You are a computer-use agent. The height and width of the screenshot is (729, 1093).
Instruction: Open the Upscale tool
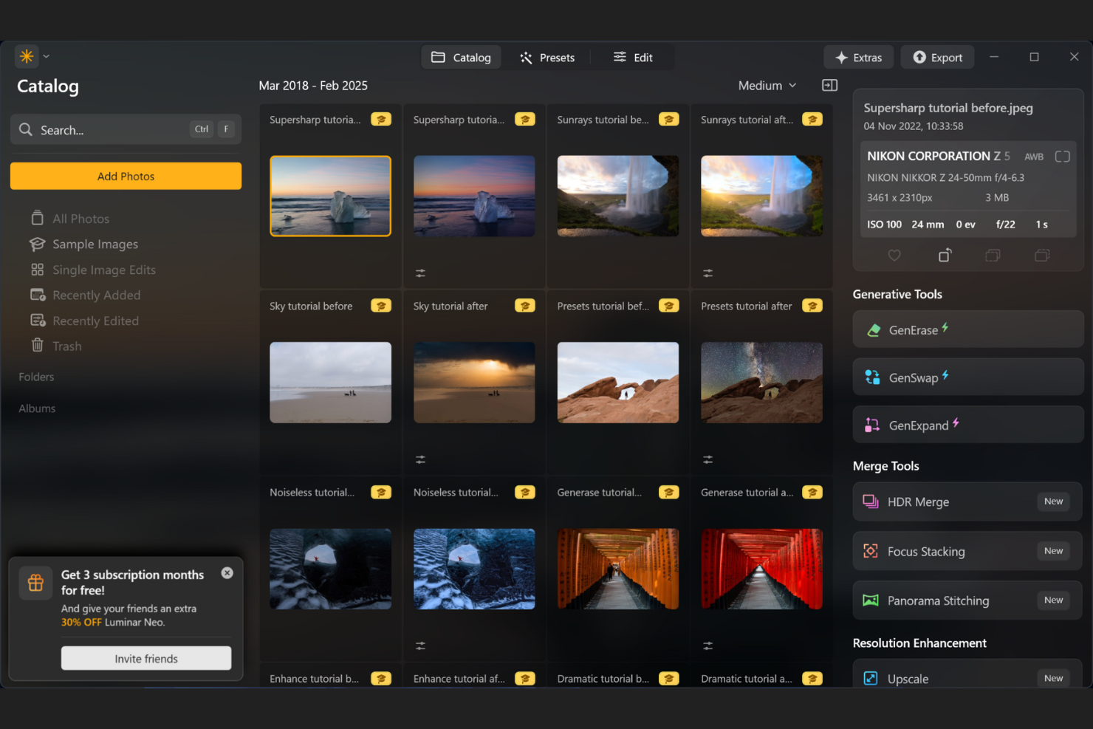967,674
